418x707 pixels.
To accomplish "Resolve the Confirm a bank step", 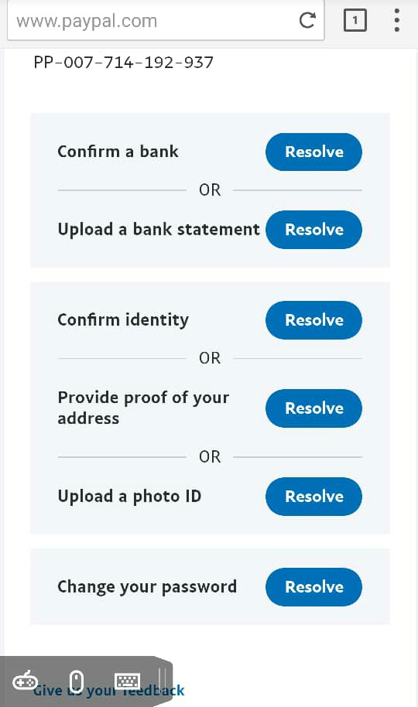I will coord(313,152).
